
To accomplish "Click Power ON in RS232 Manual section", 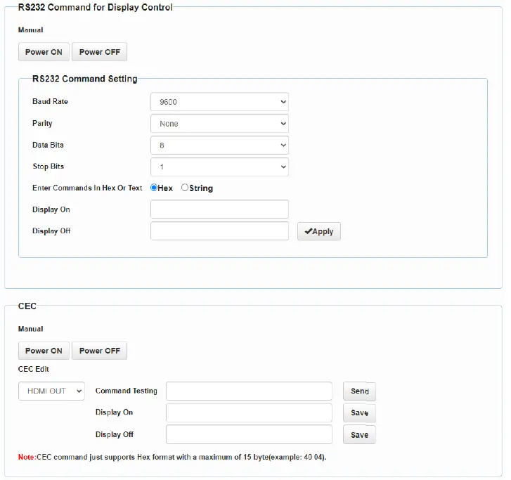I will 44,52.
